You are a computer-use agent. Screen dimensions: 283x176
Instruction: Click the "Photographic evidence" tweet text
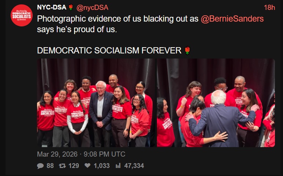(x=117, y=19)
